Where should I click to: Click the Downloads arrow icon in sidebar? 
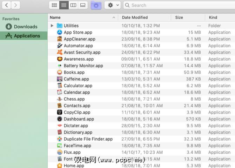[x=9, y=27]
